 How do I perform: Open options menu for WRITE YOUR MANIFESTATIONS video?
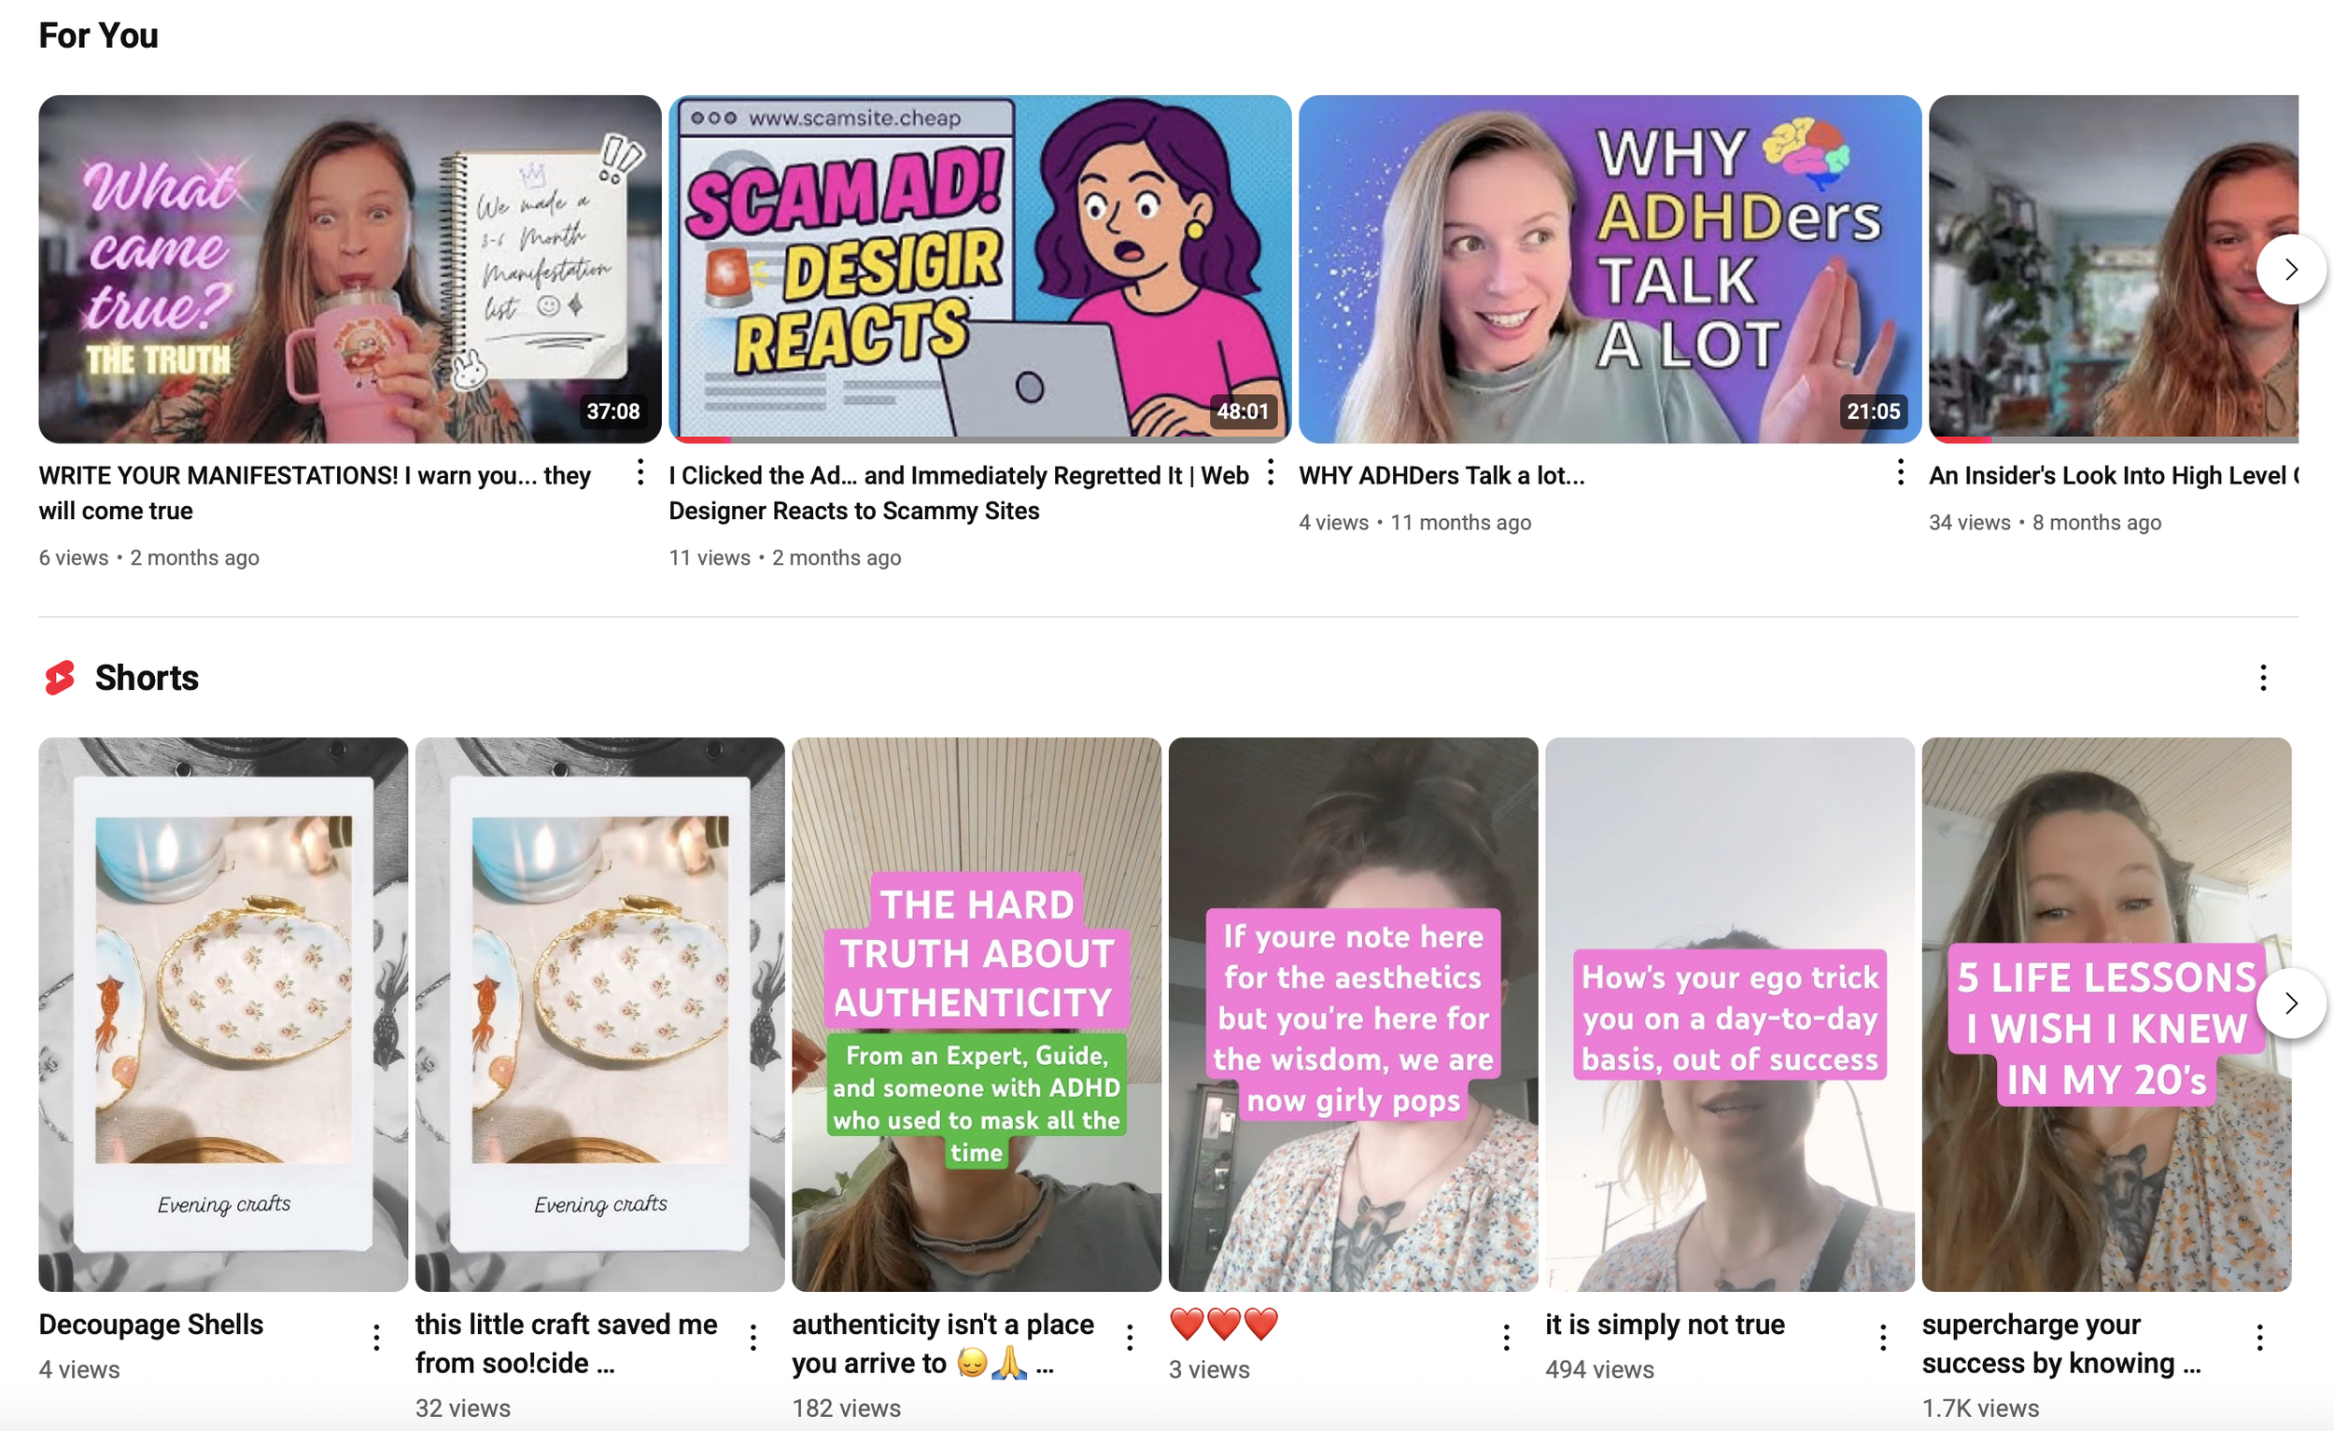point(640,471)
